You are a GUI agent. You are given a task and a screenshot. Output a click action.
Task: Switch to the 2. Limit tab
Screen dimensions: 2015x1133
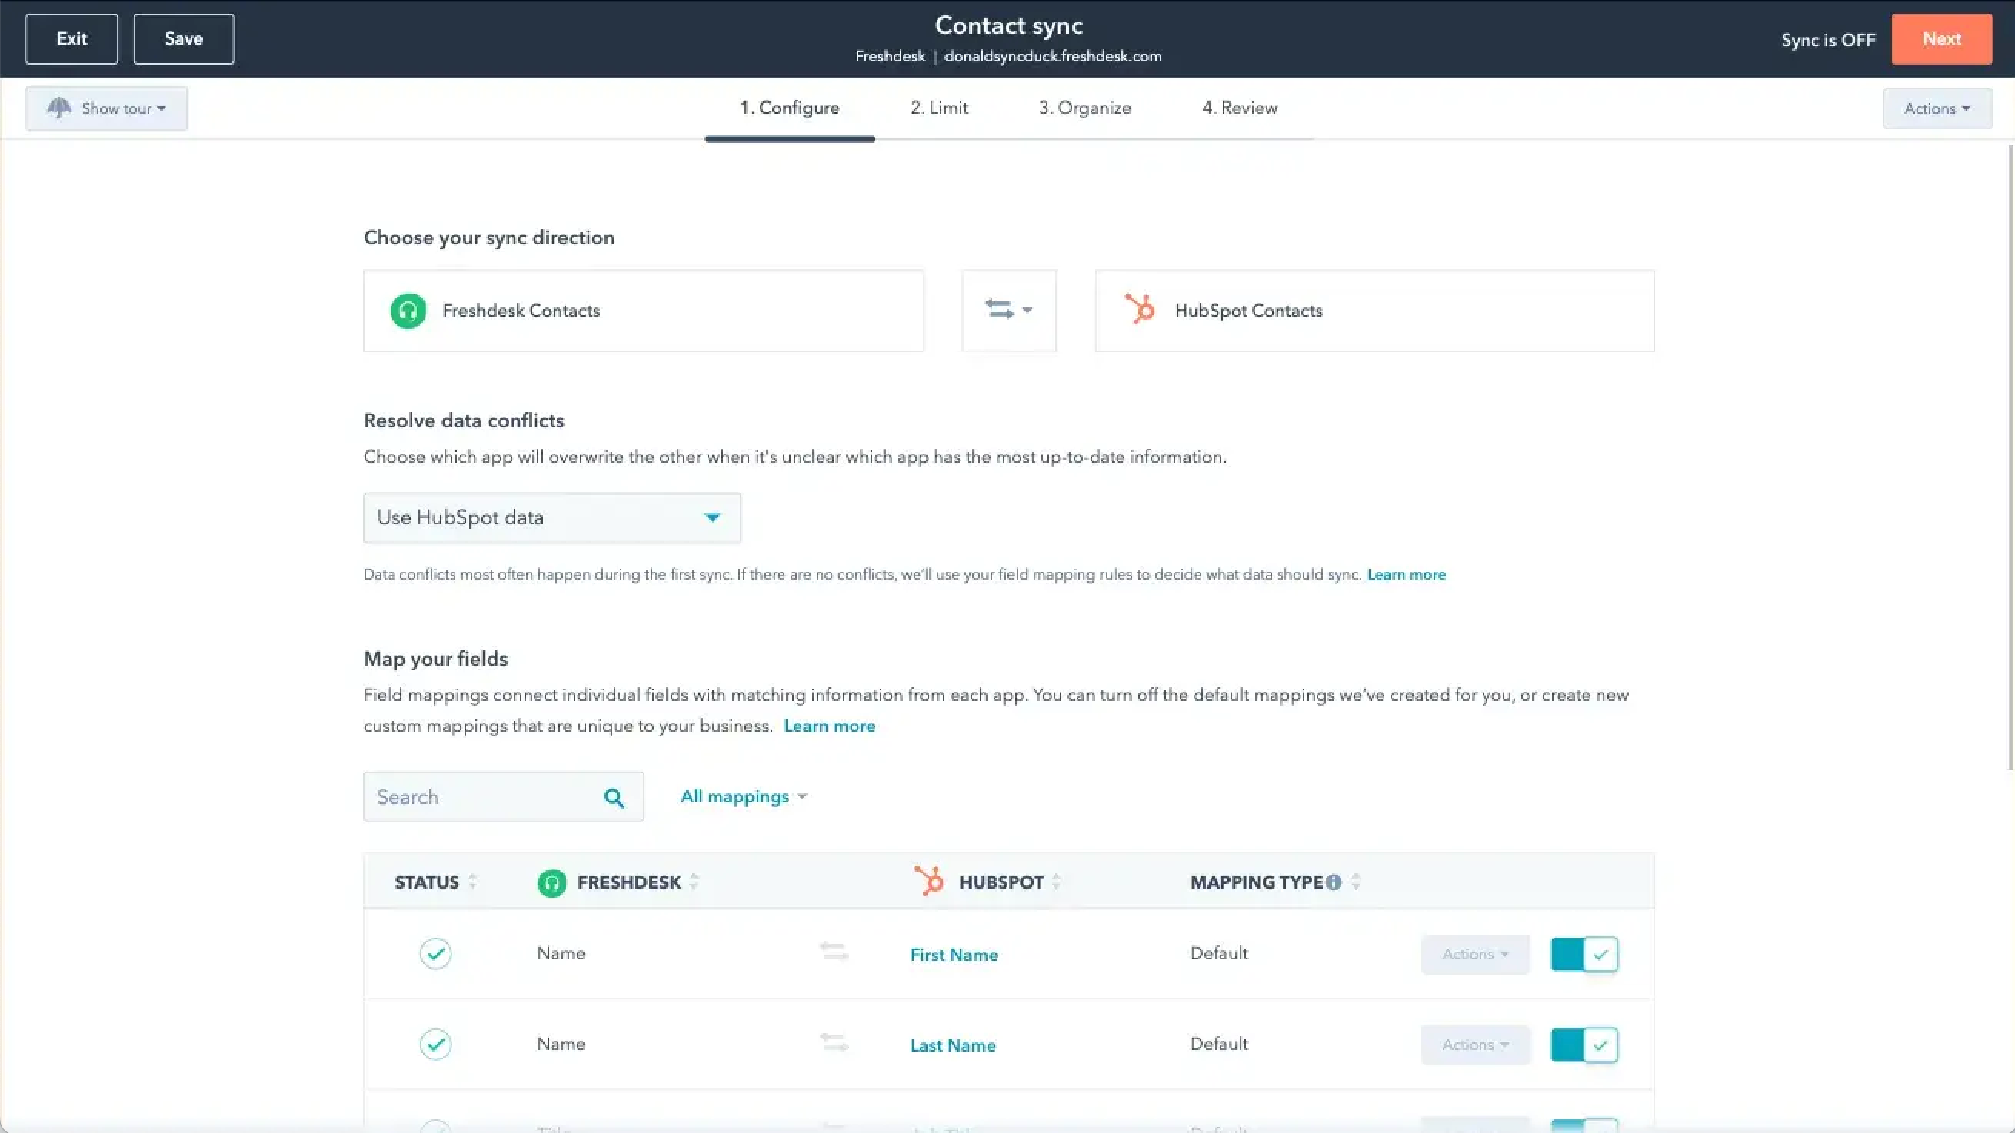[938, 108]
